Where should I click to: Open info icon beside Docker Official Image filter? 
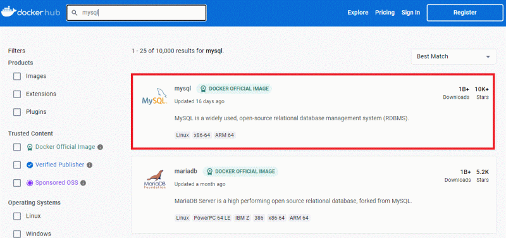pyautogui.click(x=100, y=147)
